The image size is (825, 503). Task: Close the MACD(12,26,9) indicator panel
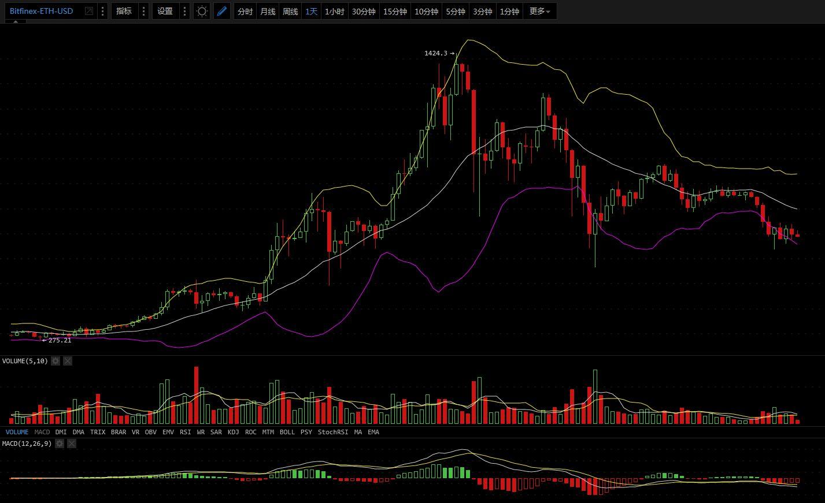point(72,444)
